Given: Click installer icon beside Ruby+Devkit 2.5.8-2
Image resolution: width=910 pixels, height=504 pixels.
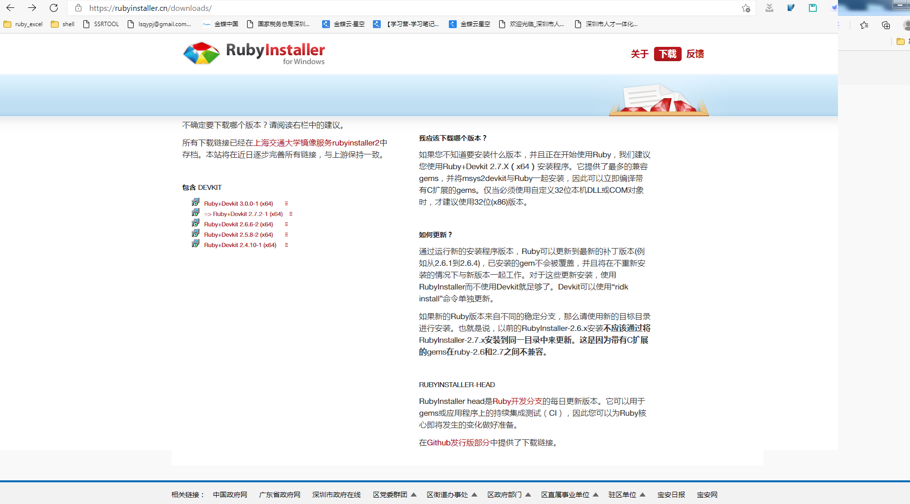Looking at the screenshot, I should [x=196, y=233].
